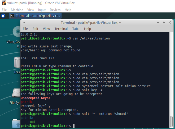Screen dimensions: 175x129
Task: Click the VirtualBox icon in title bar
Action: pos(3,3)
